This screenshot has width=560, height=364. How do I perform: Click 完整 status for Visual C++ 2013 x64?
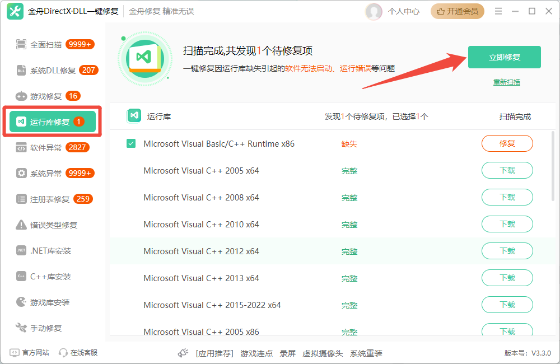[349, 278]
